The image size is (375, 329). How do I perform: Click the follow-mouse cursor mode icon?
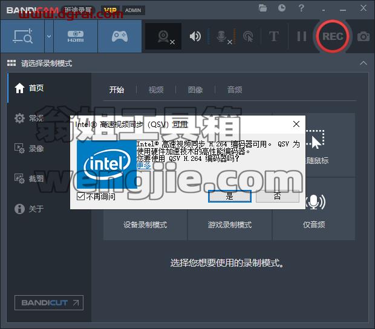[315, 139]
